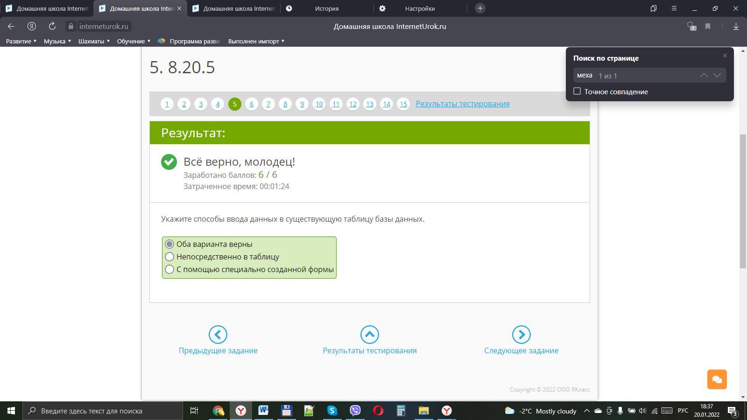Jump to previous search match

click(x=704, y=75)
